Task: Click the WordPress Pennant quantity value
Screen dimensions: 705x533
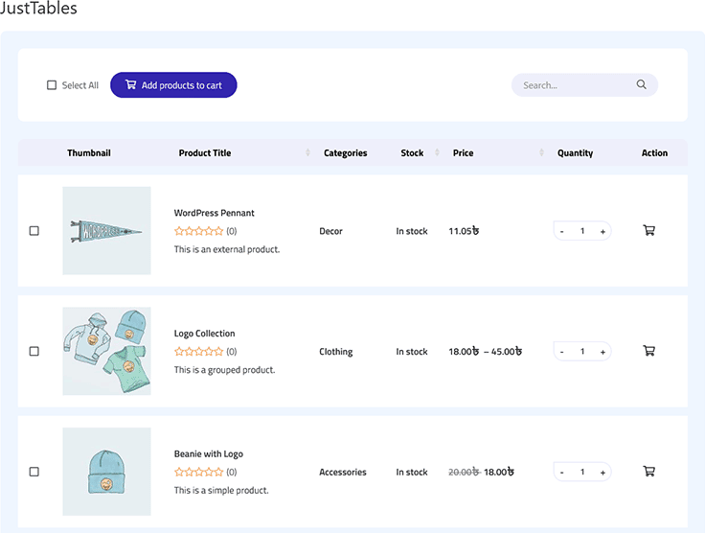Action: pos(582,231)
